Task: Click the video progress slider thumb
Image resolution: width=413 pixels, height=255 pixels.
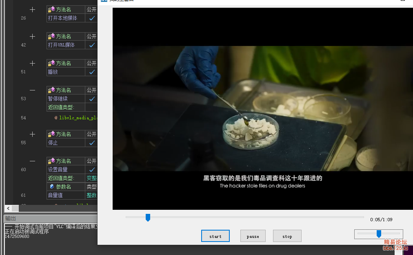Action: (148, 218)
